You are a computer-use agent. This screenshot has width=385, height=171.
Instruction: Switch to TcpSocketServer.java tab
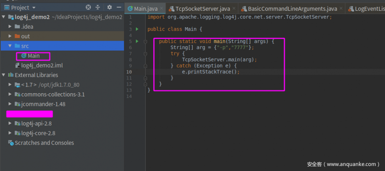click(203, 9)
